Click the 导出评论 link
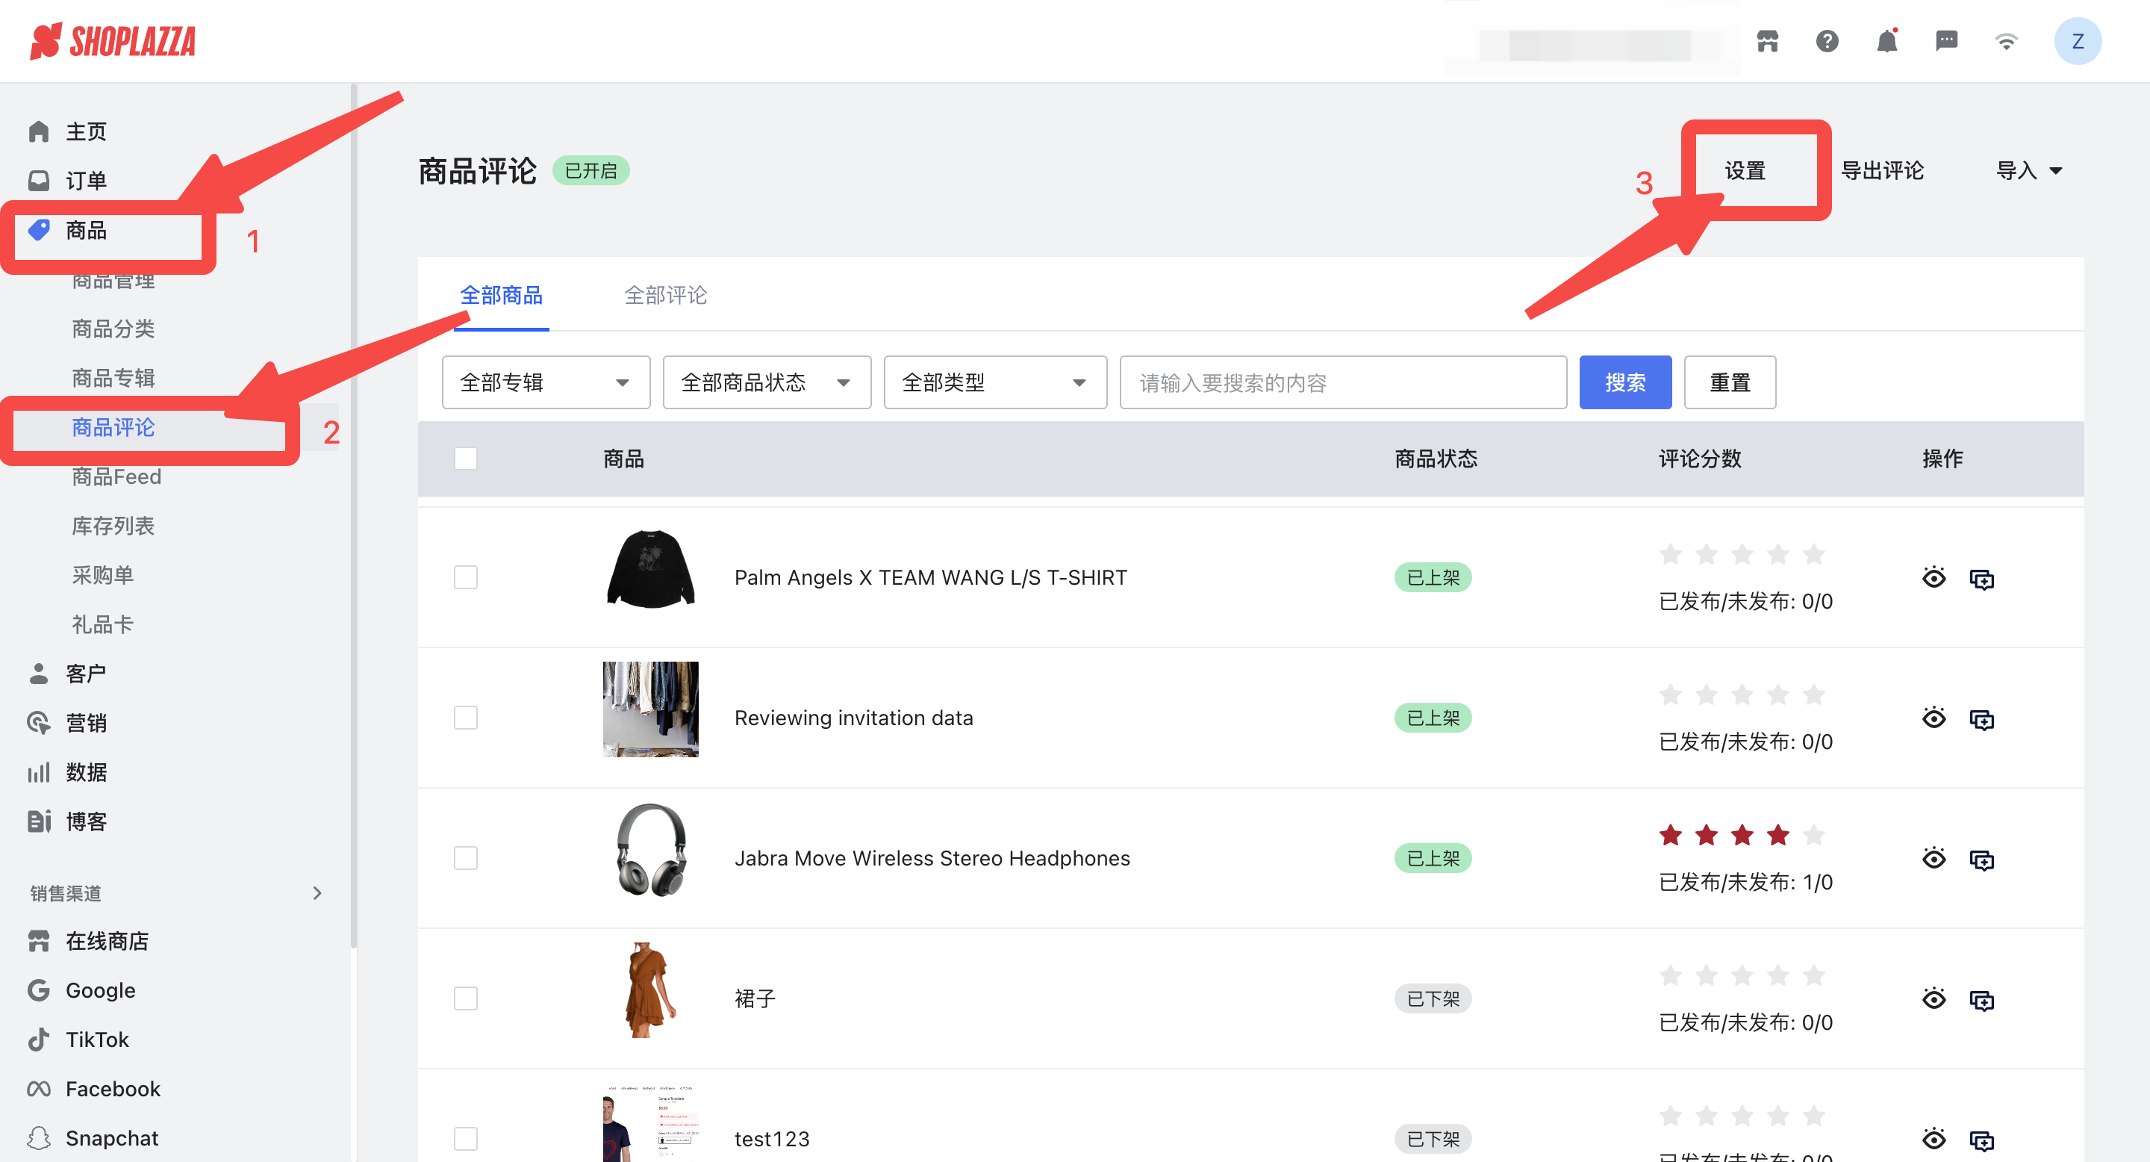 click(x=1881, y=171)
